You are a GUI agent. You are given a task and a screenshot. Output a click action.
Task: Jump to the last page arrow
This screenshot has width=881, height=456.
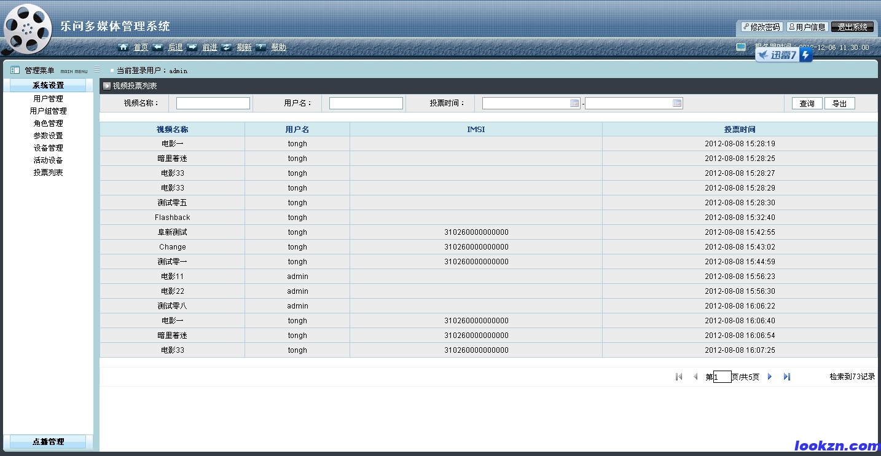[x=786, y=377]
